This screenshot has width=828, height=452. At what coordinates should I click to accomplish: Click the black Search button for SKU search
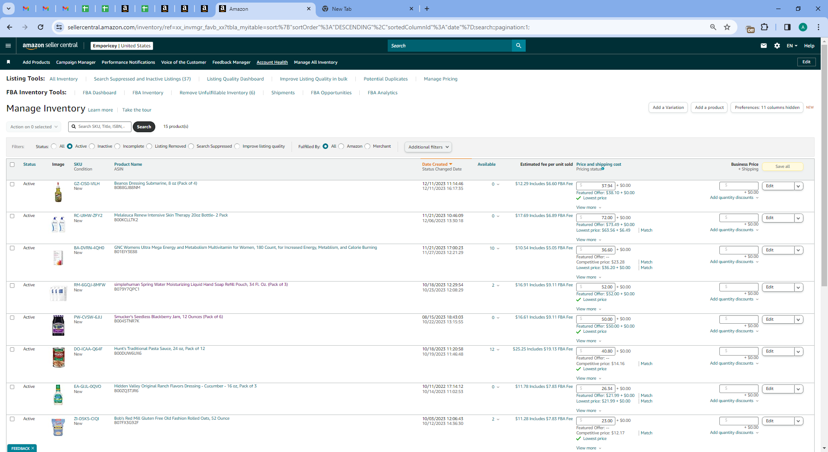(x=144, y=127)
